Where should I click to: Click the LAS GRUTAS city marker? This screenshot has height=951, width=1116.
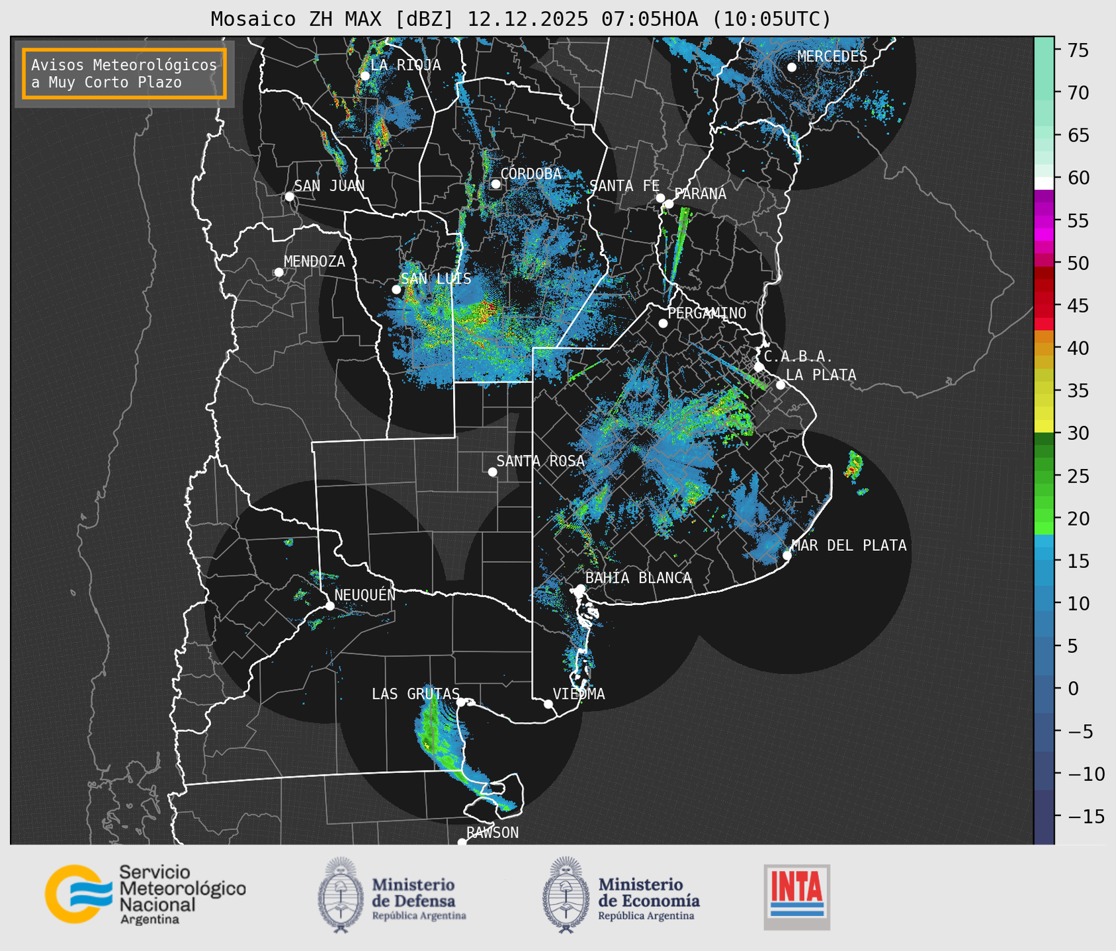[461, 702]
